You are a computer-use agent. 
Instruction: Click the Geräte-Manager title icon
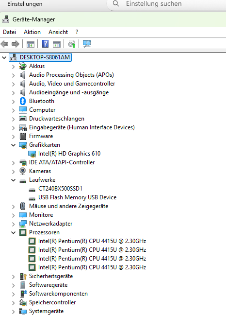[6, 19]
